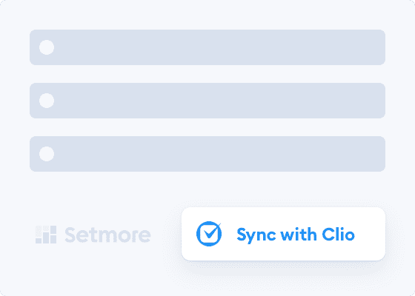Toggle the white dot on the middle bar
Screen dimensions: 415x296
47,101
